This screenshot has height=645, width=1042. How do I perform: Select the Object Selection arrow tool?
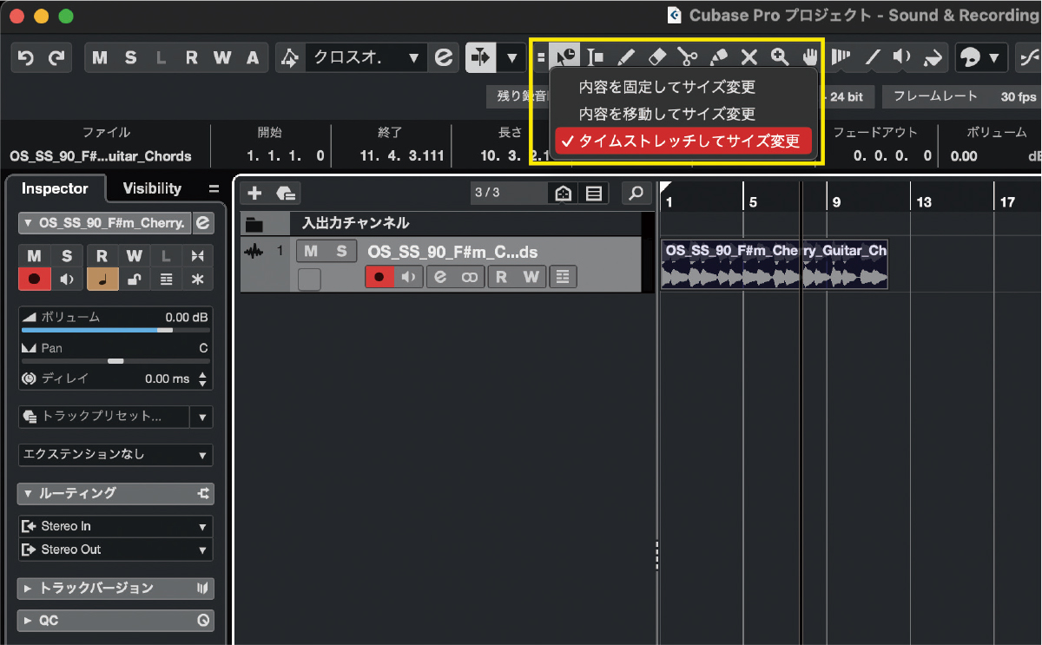[x=565, y=57]
